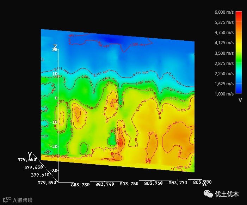Click the 2,875 m/s legend label
The height and width of the screenshot is (205, 247).
[224, 64]
